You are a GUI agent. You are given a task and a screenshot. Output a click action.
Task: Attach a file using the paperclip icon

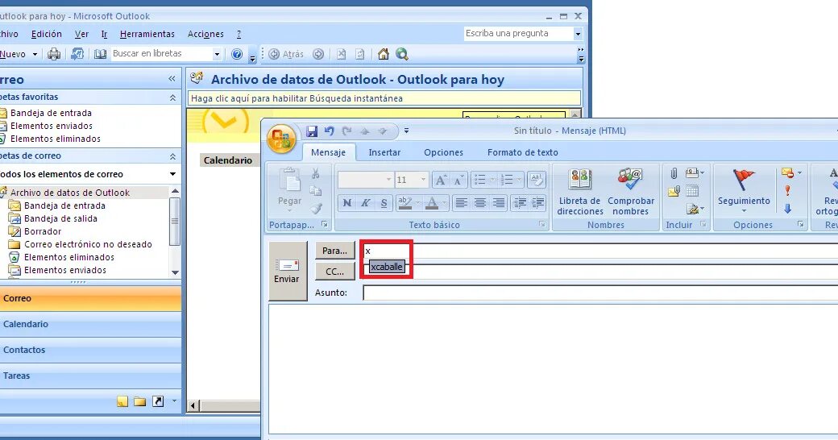click(x=674, y=173)
